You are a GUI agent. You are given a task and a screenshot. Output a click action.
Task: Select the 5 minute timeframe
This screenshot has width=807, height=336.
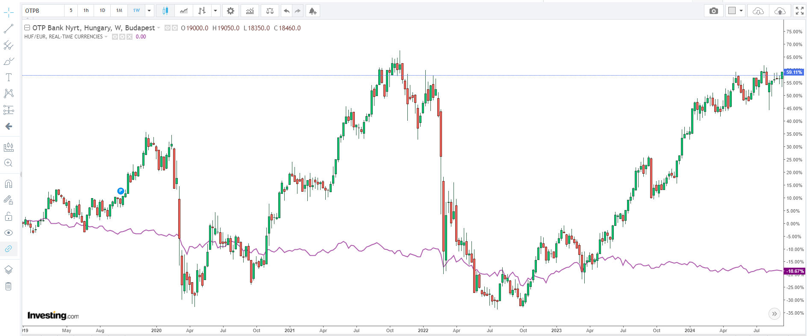(71, 11)
